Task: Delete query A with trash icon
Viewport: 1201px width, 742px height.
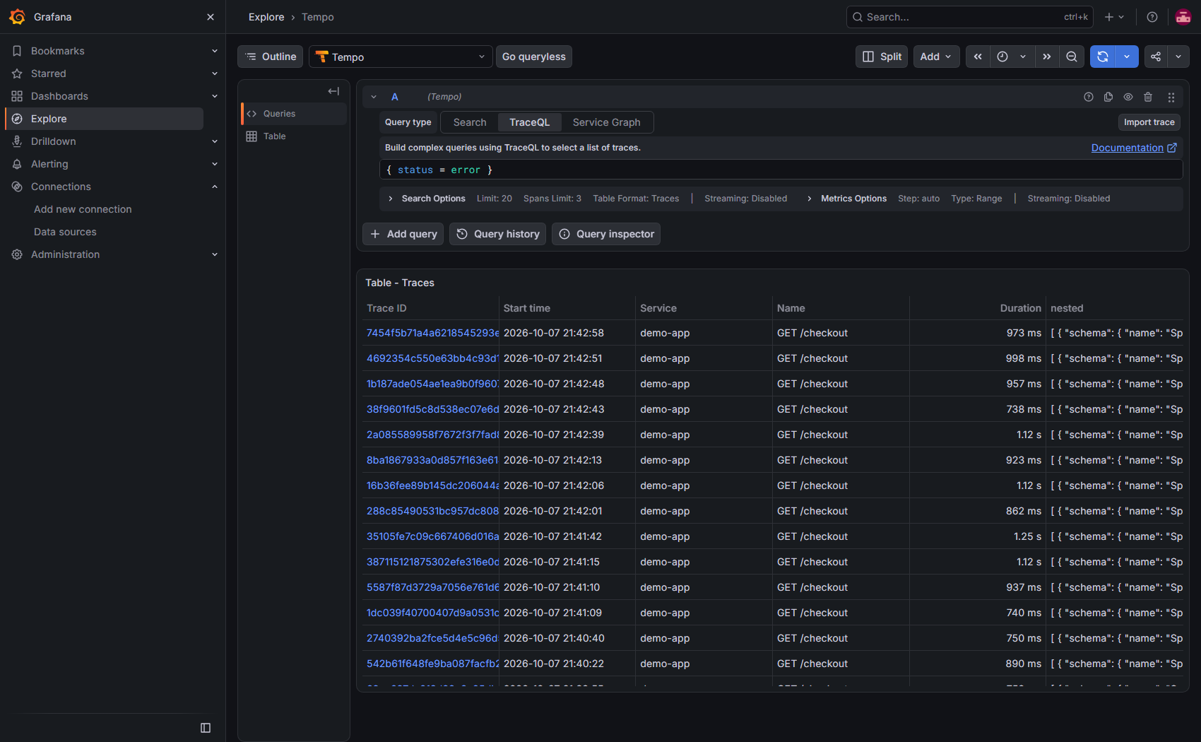Action: (1148, 97)
